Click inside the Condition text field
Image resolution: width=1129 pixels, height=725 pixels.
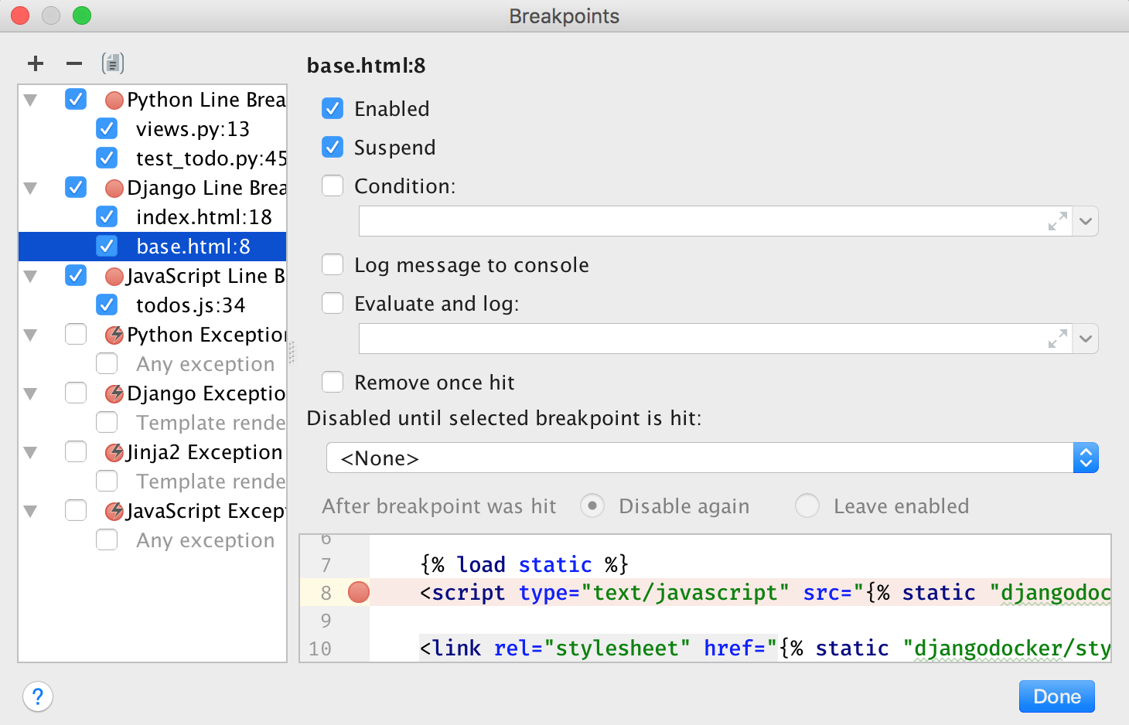(696, 222)
